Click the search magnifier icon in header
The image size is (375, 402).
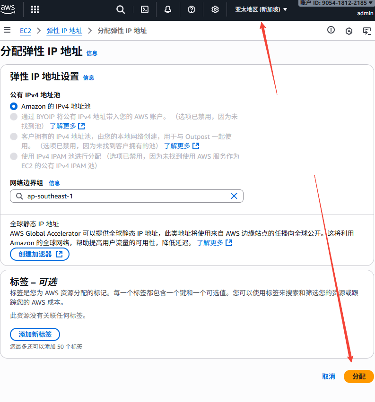(x=121, y=9)
